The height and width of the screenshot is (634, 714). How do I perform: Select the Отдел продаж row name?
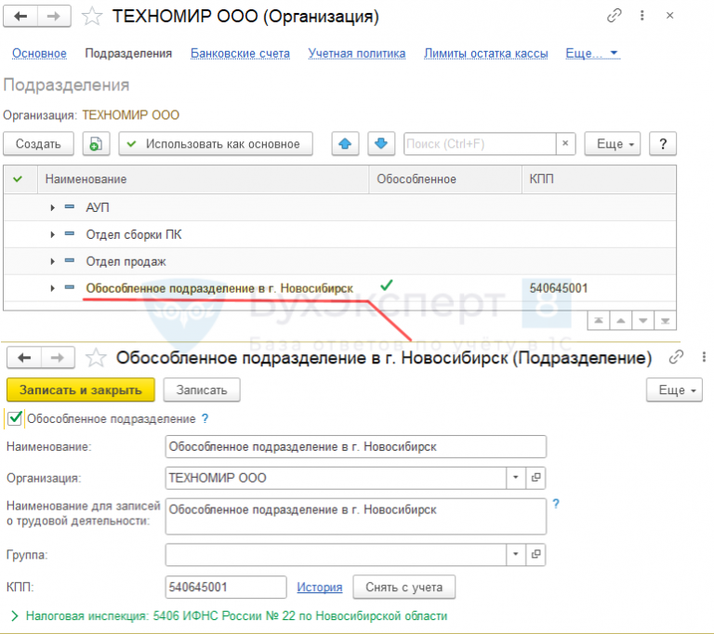126,261
